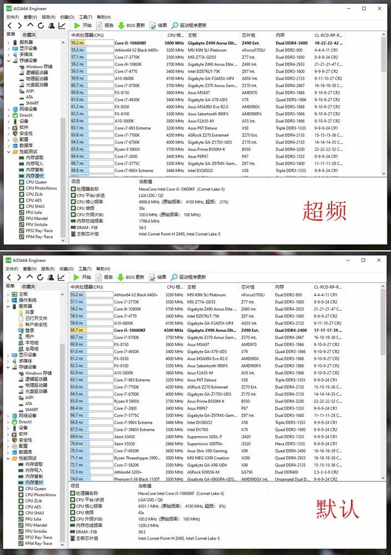Viewport: 391px width, 555px height.
Task: Select CPU AES benchmark in bottom window tree
Action: tap(33, 507)
